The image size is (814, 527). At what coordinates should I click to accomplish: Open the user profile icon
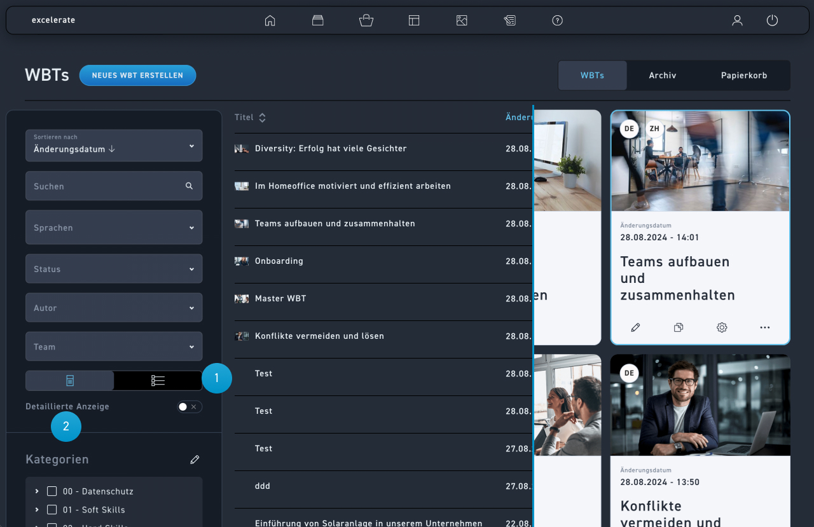coord(737,20)
